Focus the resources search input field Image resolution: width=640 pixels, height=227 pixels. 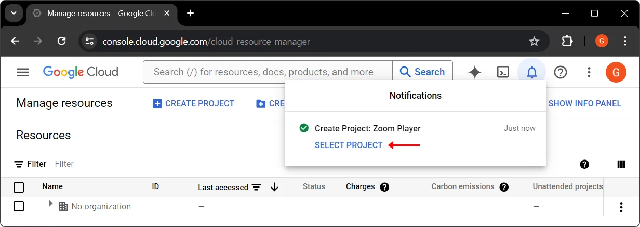268,72
